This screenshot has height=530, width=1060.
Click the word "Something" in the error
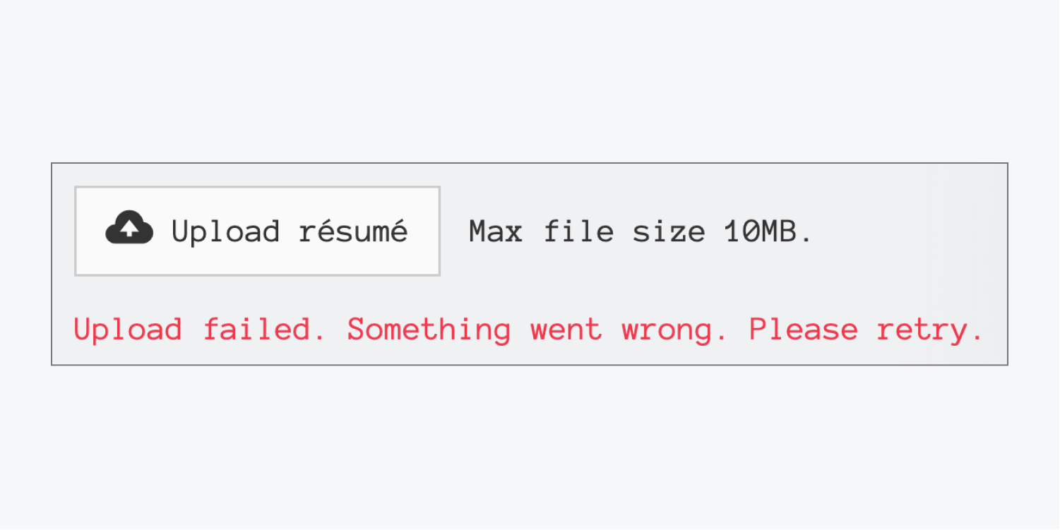coord(429,330)
